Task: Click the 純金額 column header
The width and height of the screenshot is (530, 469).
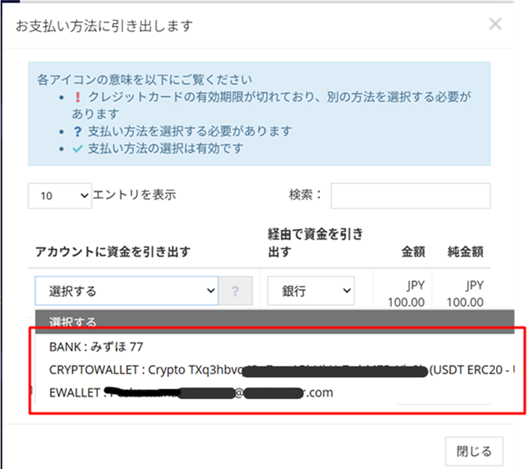Action: pos(466,251)
